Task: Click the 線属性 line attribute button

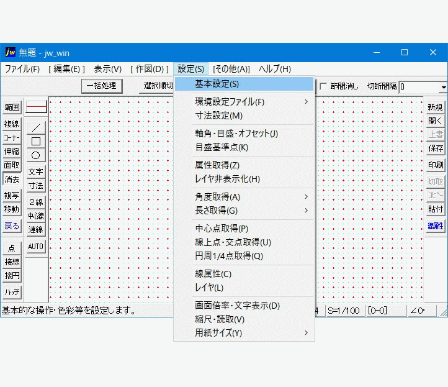Action: [436, 226]
